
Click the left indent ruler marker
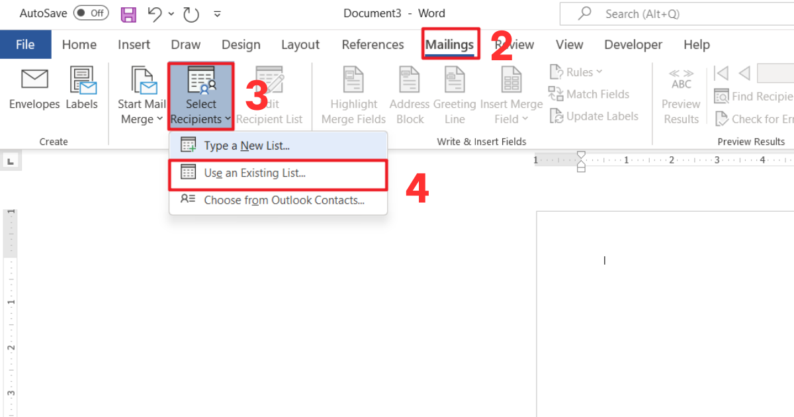point(581,169)
